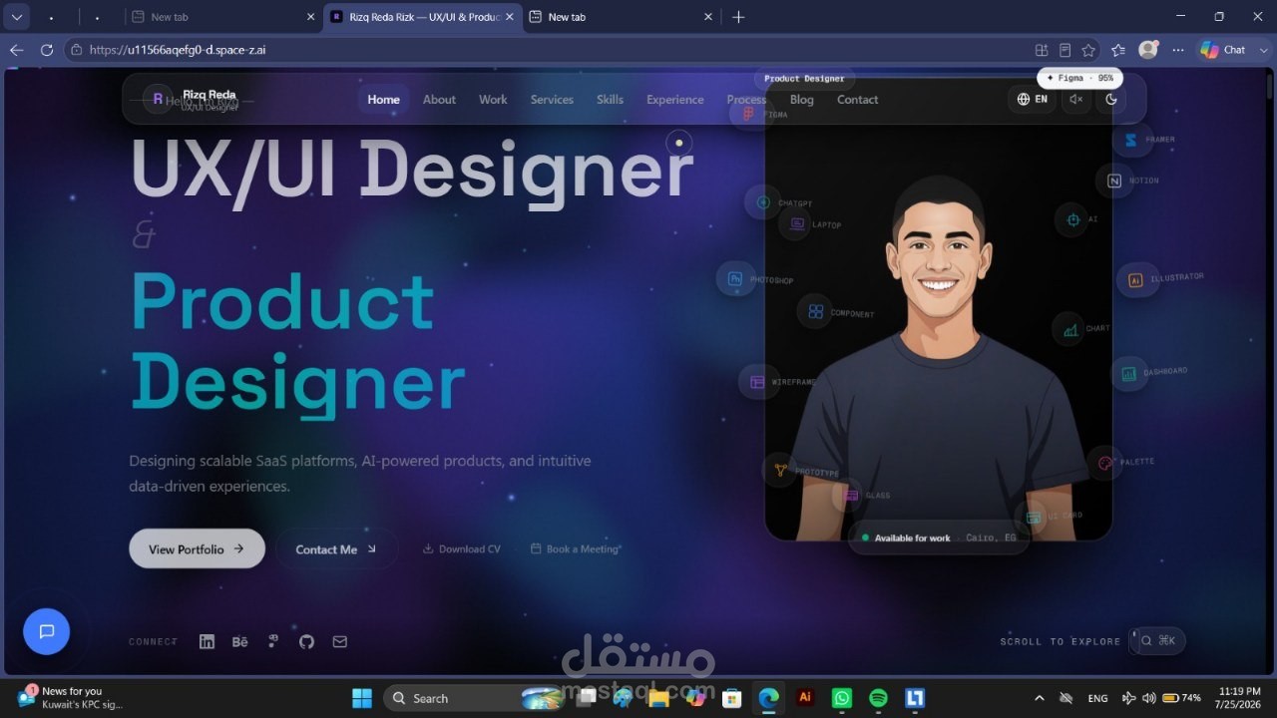Open Spotify from the taskbar
1277x718 pixels.
(878, 698)
